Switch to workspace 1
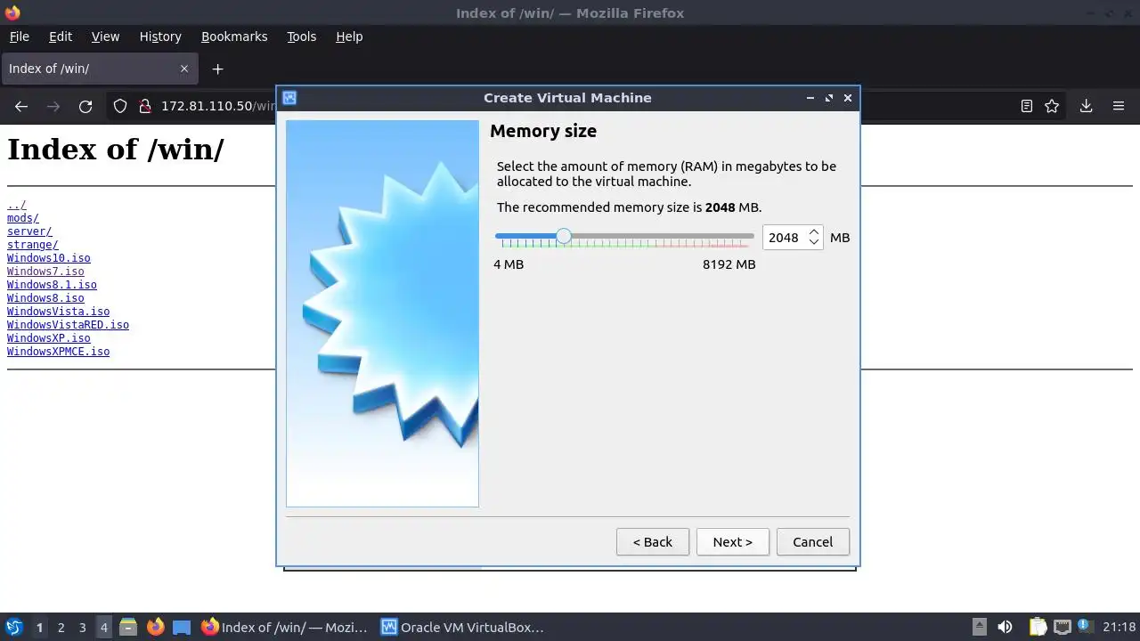The image size is (1140, 641). point(39,627)
